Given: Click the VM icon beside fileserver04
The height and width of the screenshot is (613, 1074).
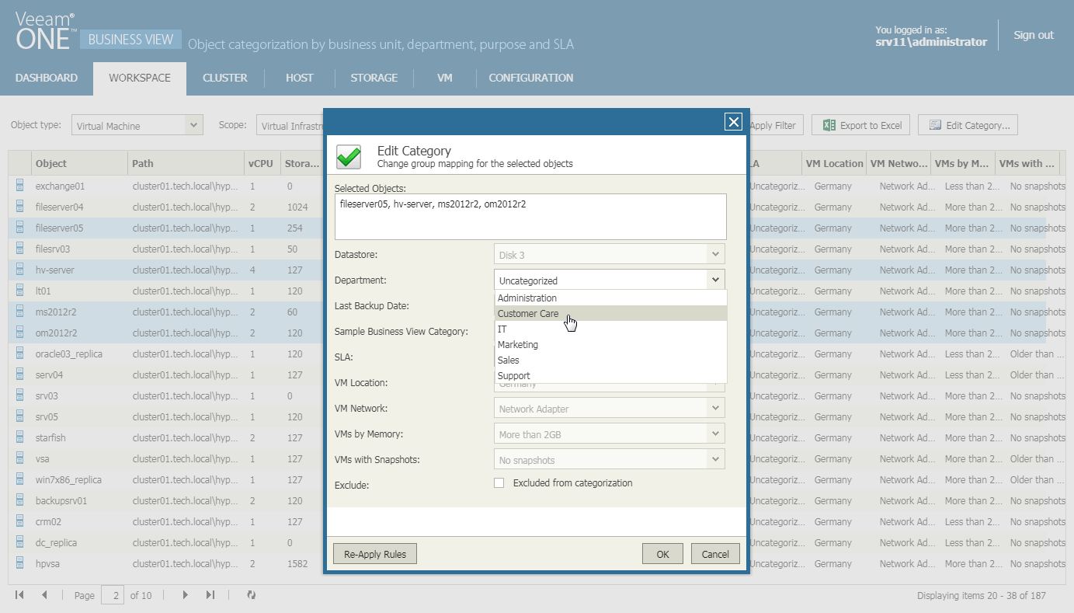Looking at the screenshot, I should pyautogui.click(x=20, y=207).
